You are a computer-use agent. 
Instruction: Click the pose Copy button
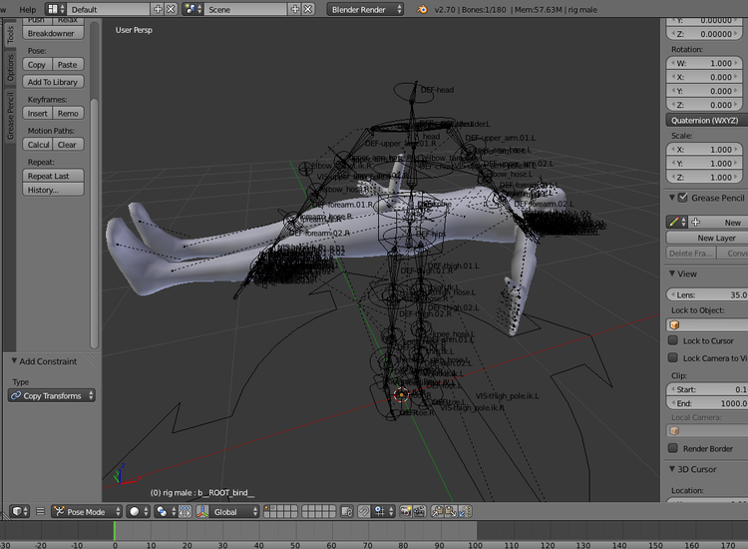click(37, 65)
